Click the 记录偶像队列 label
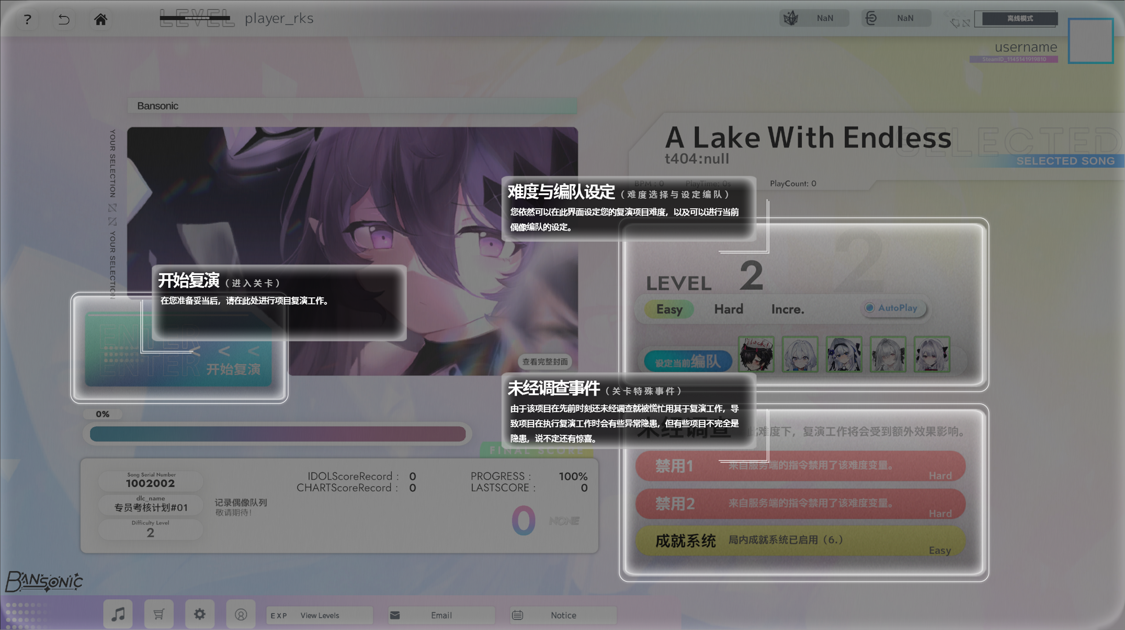The image size is (1125, 630). pos(241,503)
